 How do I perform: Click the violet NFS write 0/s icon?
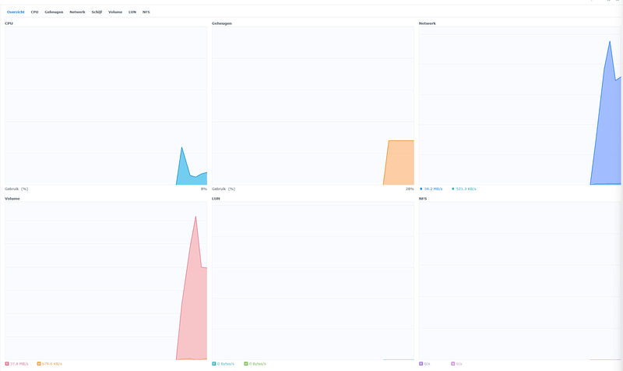(453, 363)
